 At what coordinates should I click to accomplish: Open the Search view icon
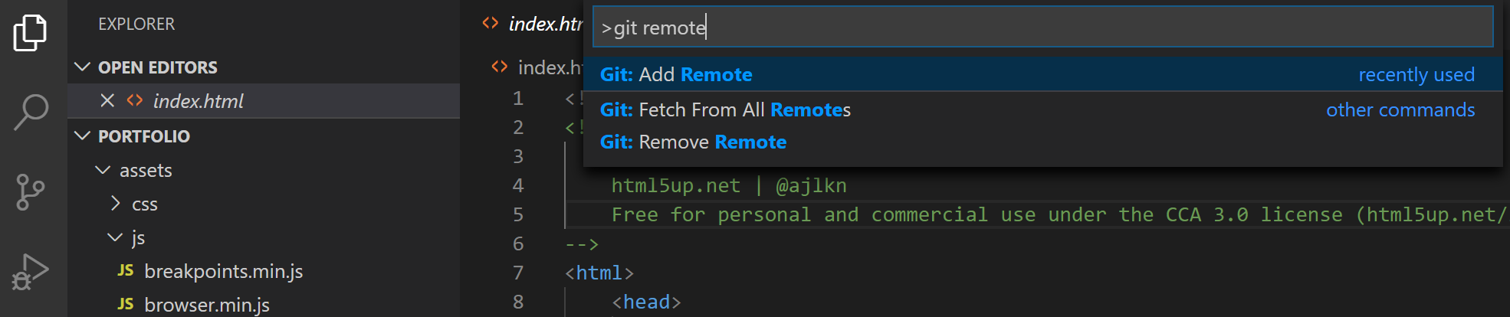[x=31, y=112]
